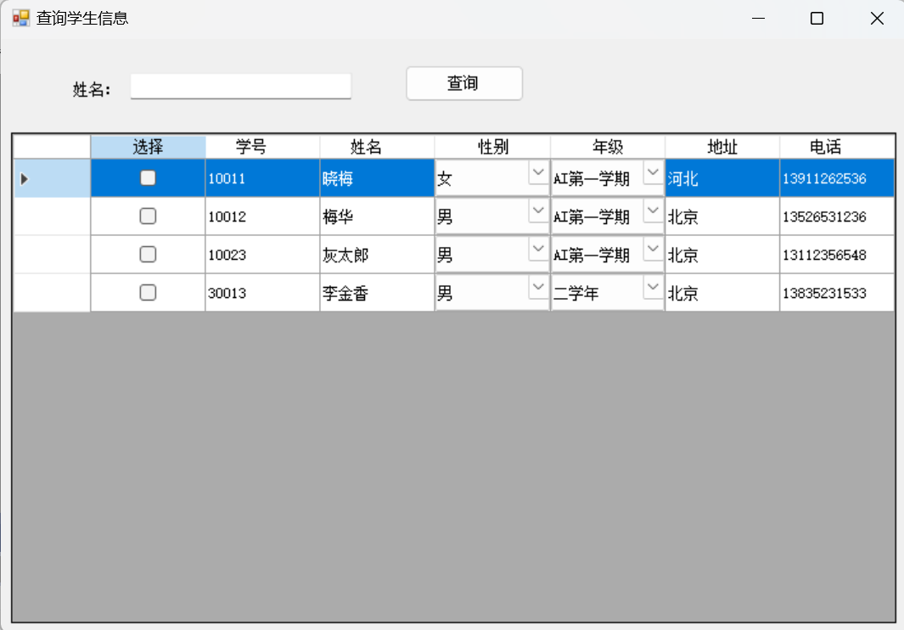Viewport: 904px width, 630px height.
Task: Click the 学号 column header
Action: (262, 147)
